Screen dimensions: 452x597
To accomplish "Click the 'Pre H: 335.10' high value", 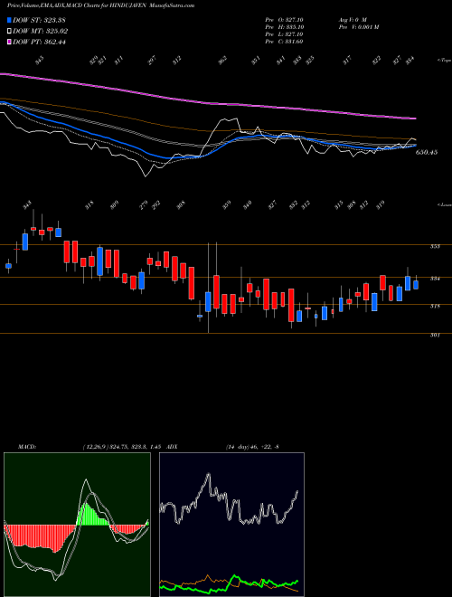I will point(284,27).
